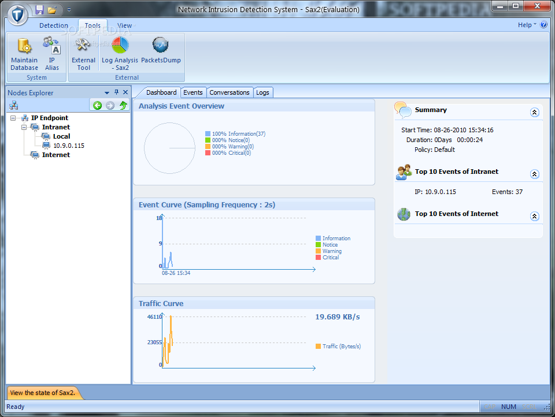Click the Events: 37 value
The width and height of the screenshot is (555, 417).
coord(507,192)
